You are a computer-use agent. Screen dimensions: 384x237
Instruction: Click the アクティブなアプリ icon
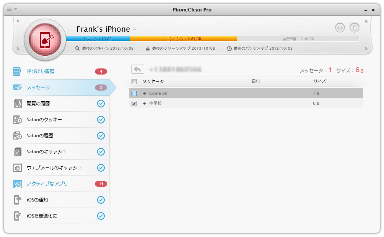pyautogui.click(x=17, y=184)
